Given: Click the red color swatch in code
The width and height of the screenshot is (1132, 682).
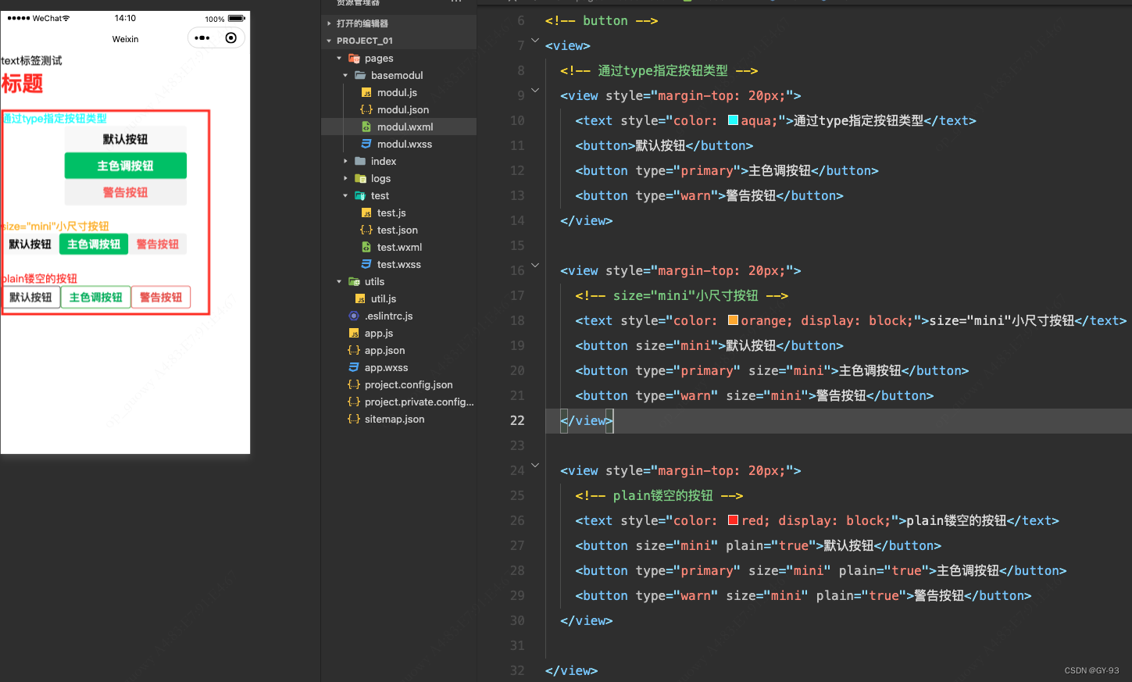Looking at the screenshot, I should coord(733,520).
